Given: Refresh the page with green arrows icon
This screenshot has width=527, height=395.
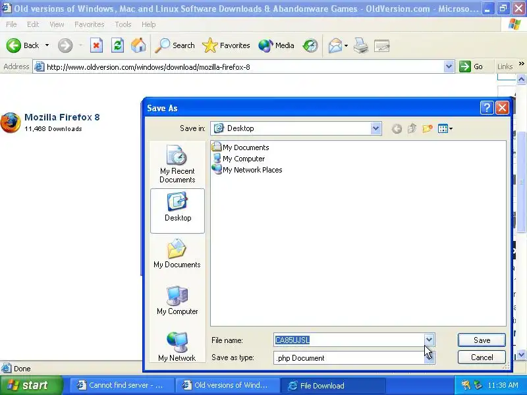Looking at the screenshot, I should (x=117, y=45).
